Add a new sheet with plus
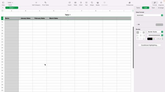165x92 pixels. pyautogui.click(x=3, y=8)
